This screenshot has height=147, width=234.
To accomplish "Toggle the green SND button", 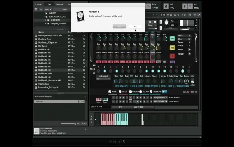I will coord(172,39).
